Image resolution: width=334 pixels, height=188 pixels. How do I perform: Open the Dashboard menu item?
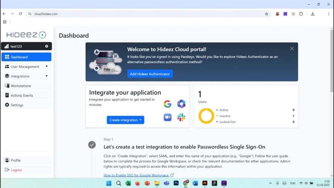26,57
